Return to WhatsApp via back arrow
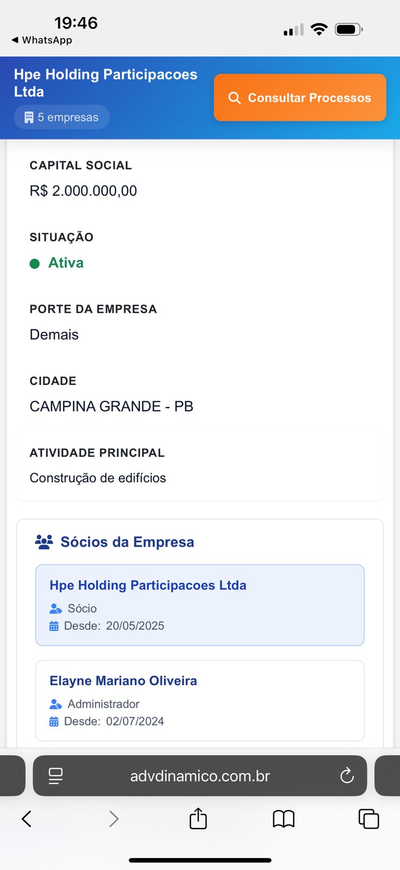 (15, 40)
